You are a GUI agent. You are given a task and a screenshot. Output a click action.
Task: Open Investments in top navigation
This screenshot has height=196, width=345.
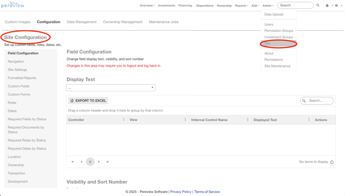(x=166, y=6)
